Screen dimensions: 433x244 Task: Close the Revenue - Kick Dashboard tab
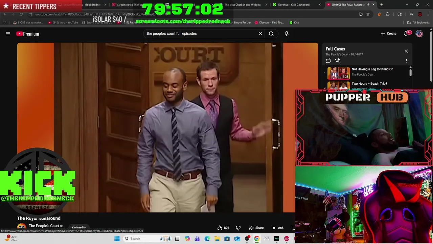[x=320, y=5]
